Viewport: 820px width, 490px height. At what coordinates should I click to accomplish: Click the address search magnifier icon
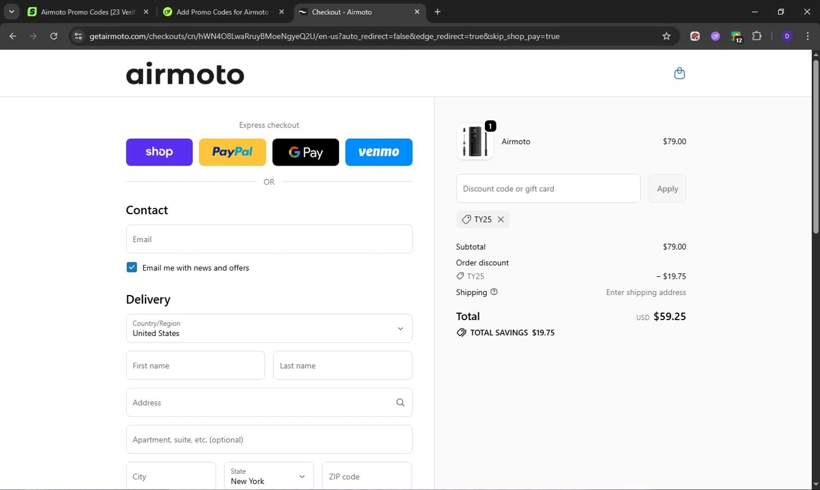400,403
